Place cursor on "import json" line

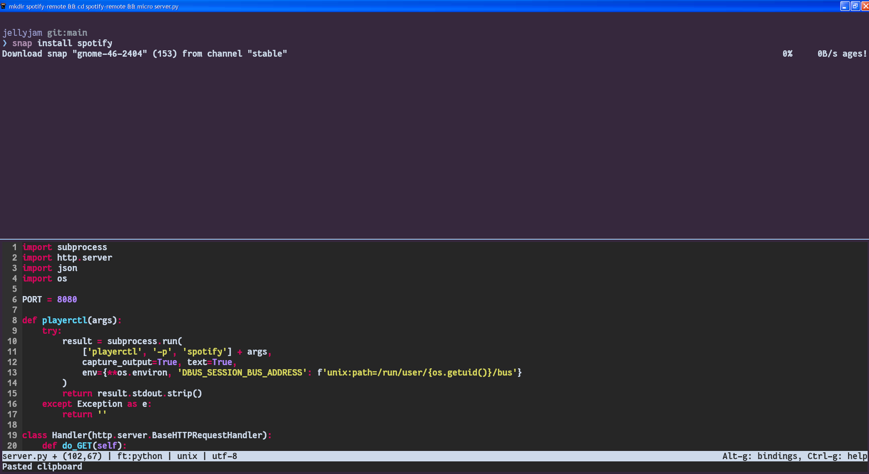pyautogui.click(x=50, y=268)
